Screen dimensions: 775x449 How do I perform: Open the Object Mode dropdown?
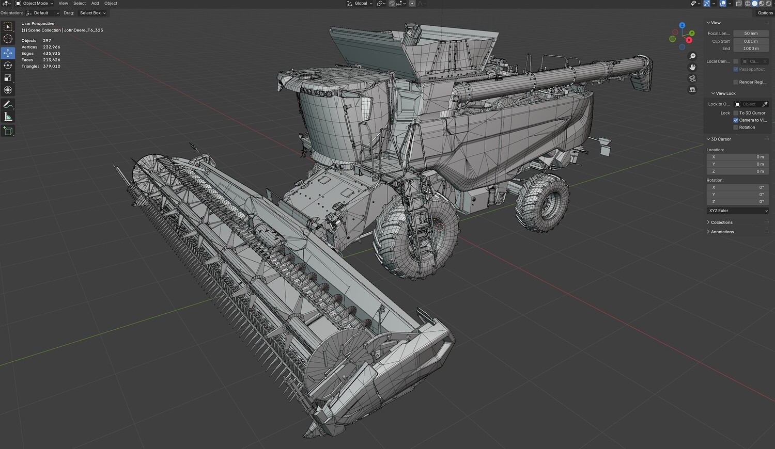pos(34,4)
